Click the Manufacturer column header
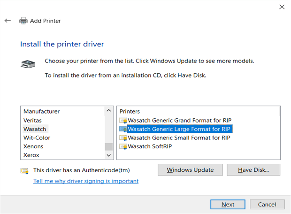 pos(42,111)
